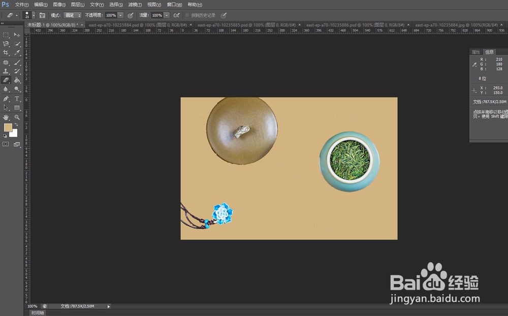Select the Eyedropper tool in toolbox
508x316 pixels.
17,52
